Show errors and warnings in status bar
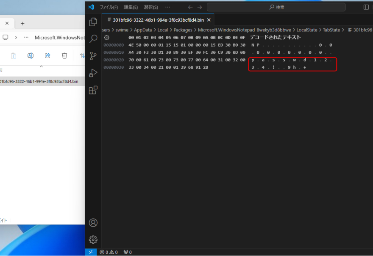 point(109,252)
